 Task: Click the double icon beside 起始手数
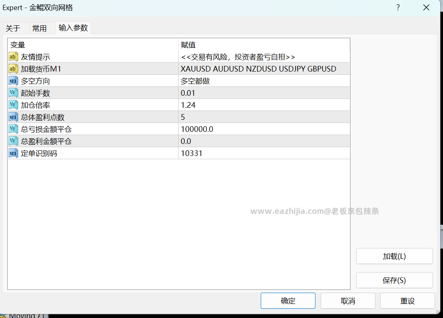pyautogui.click(x=13, y=93)
